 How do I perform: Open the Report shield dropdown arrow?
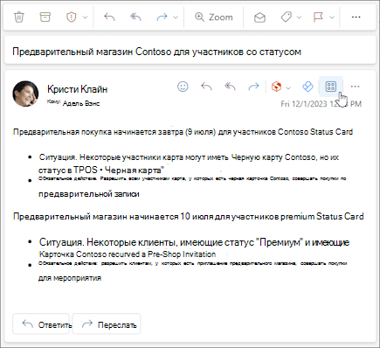click(85, 17)
